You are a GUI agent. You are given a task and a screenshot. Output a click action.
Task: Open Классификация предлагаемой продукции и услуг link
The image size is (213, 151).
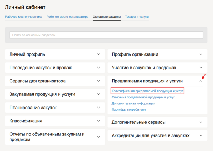pyautogui.click(x=147, y=91)
